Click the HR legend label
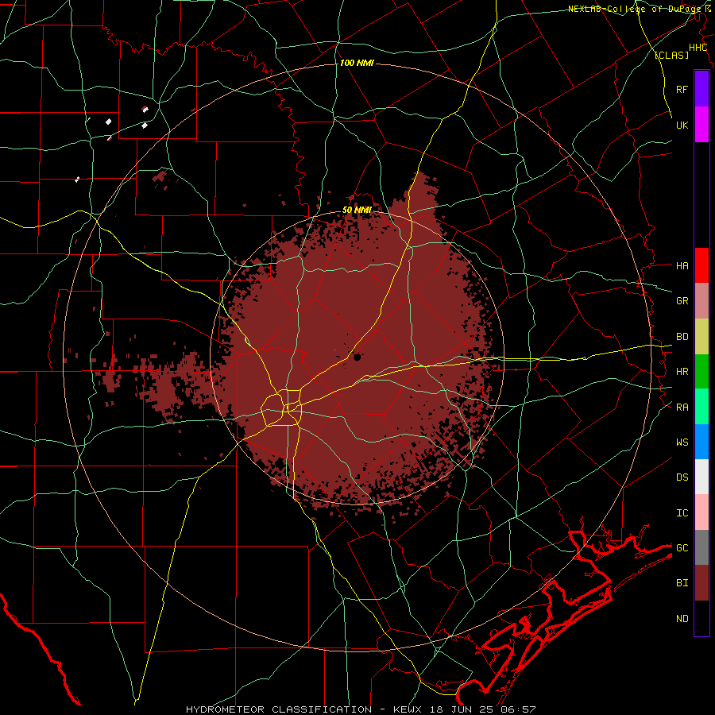Screen dimensions: 715x715 coord(682,372)
